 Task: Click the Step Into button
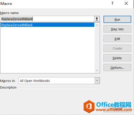pos(117,29)
